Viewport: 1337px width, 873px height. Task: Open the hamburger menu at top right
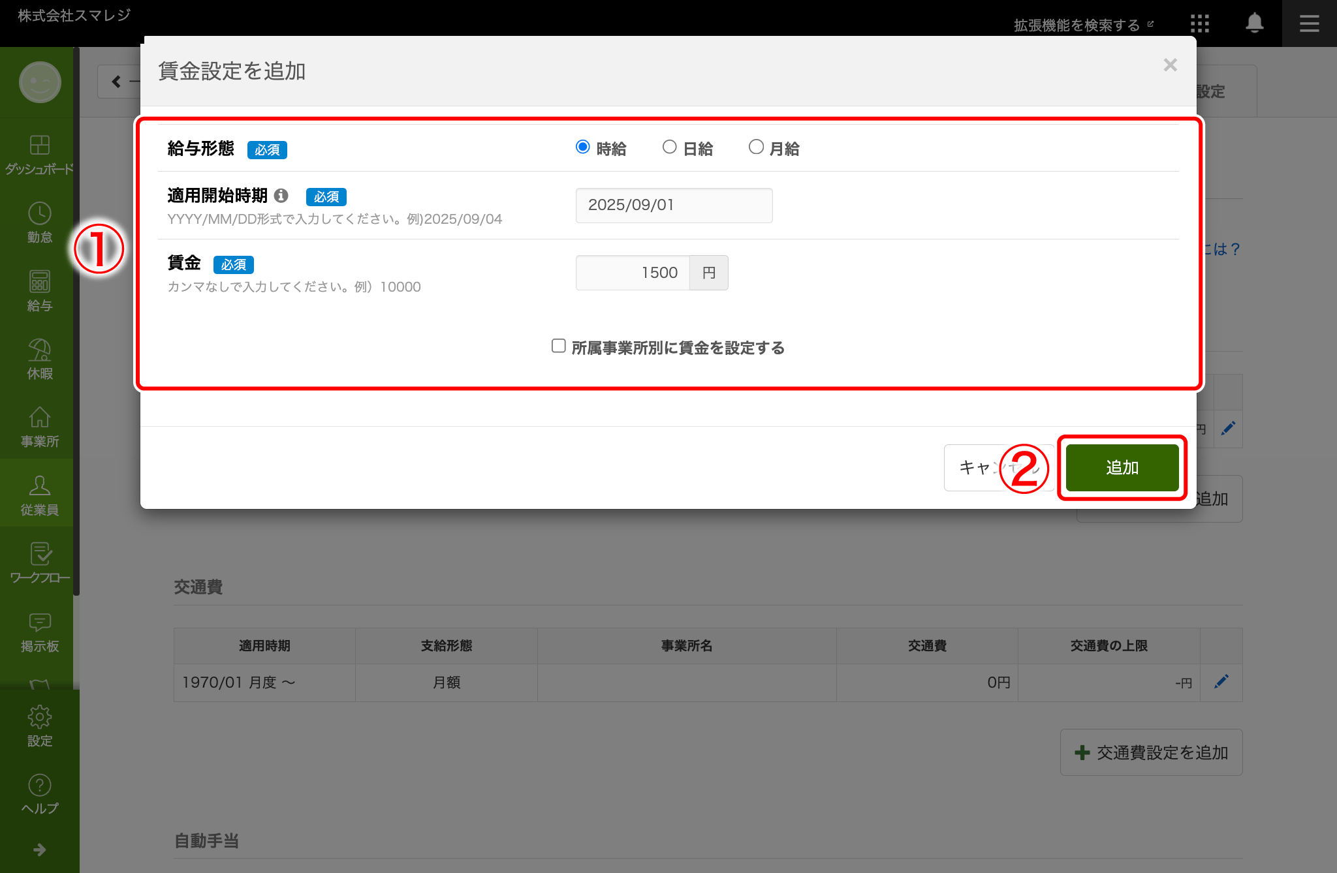(1309, 24)
